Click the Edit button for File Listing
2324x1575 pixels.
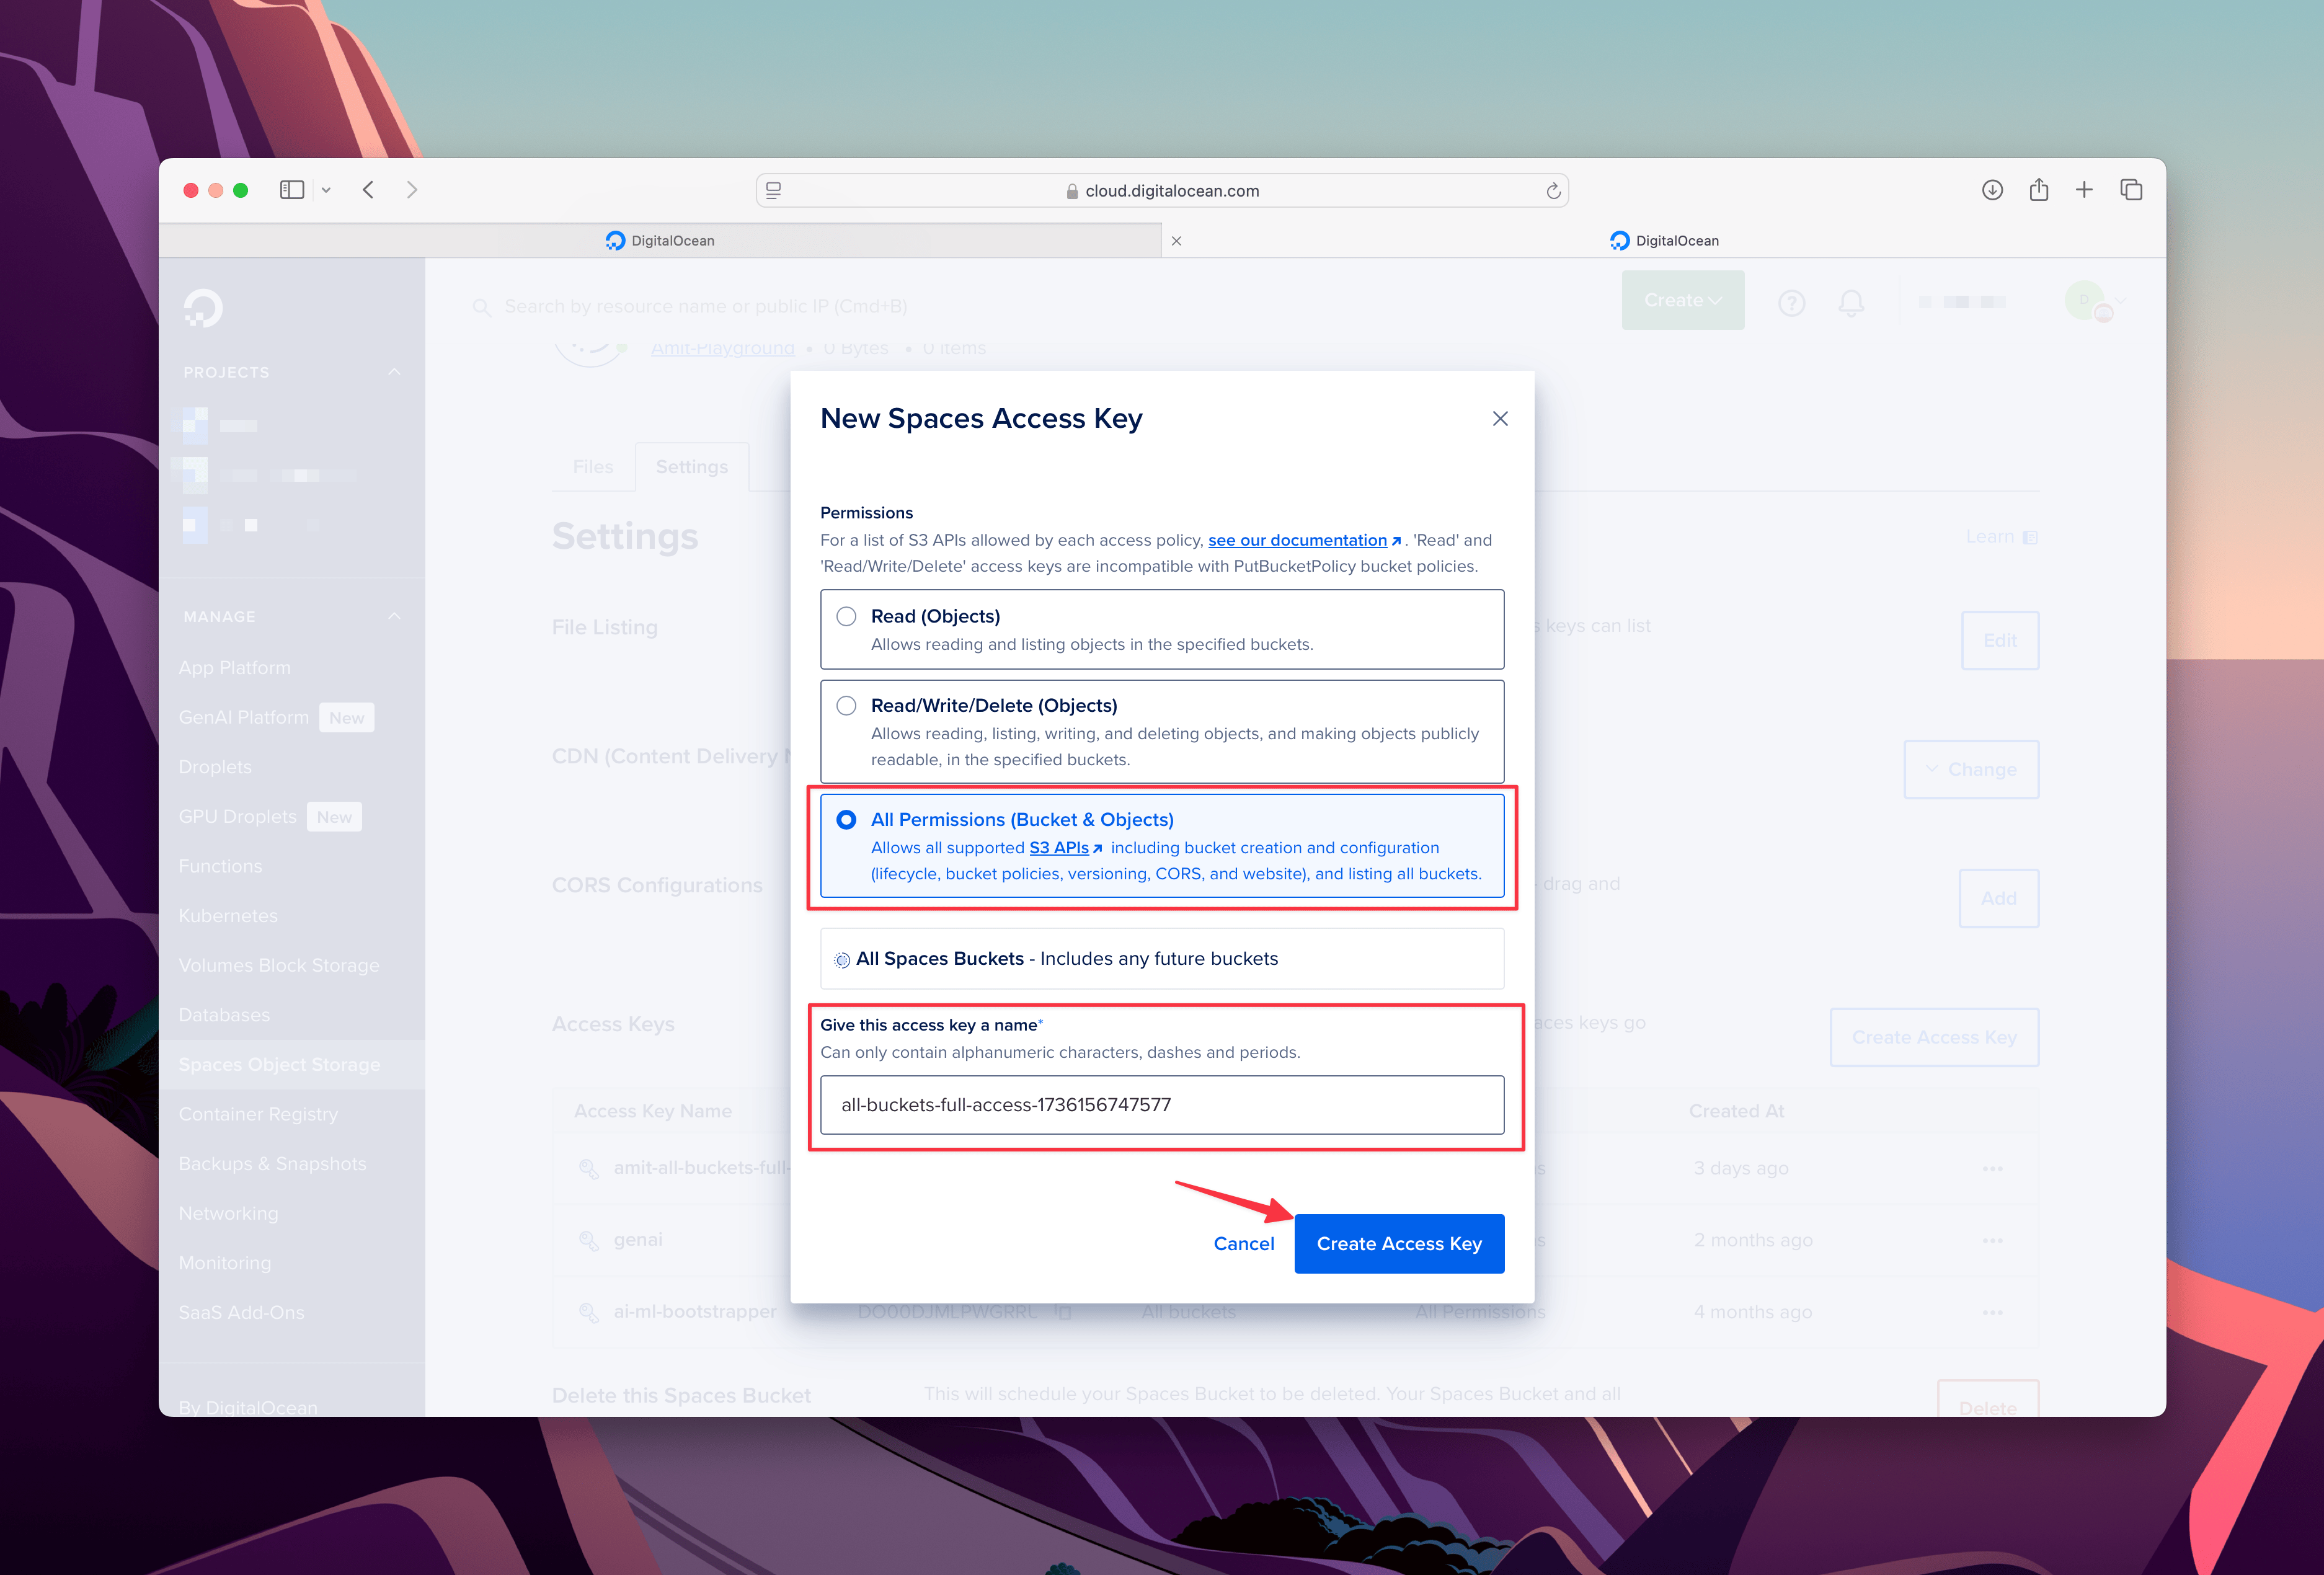2000,640
